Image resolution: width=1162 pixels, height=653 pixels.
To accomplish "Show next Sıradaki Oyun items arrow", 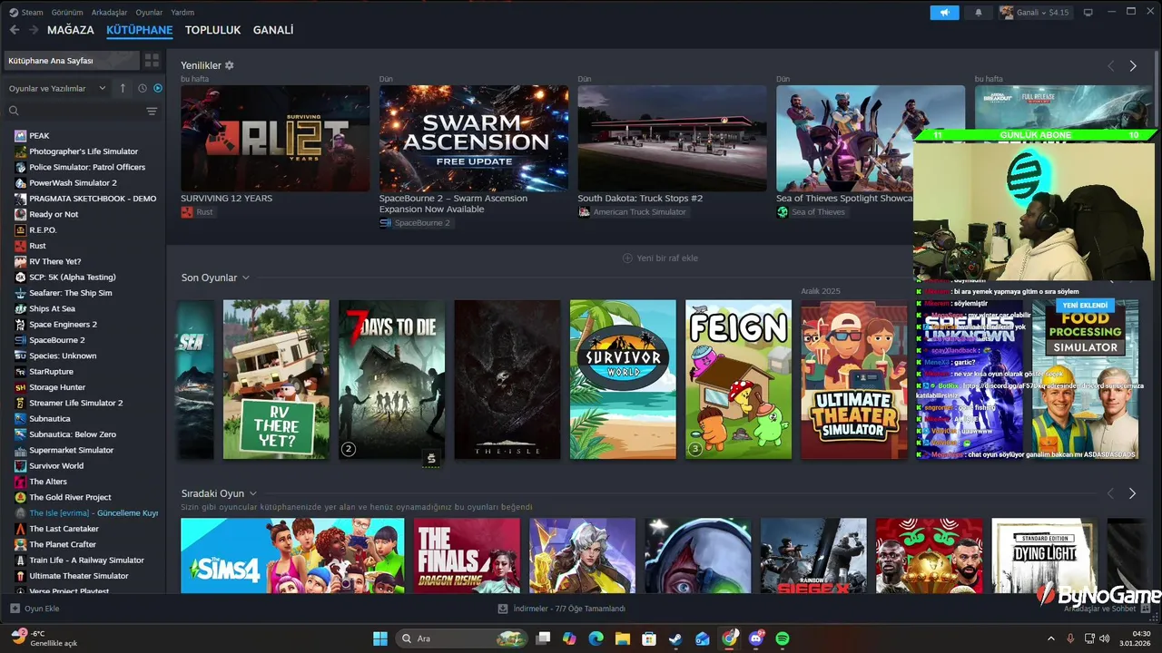I will tap(1132, 493).
